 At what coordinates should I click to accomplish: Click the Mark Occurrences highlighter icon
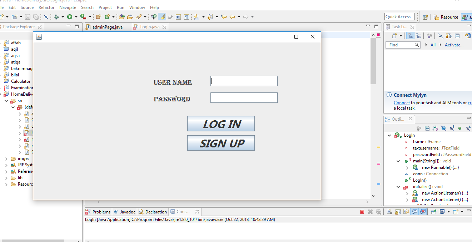pyautogui.click(x=162, y=17)
